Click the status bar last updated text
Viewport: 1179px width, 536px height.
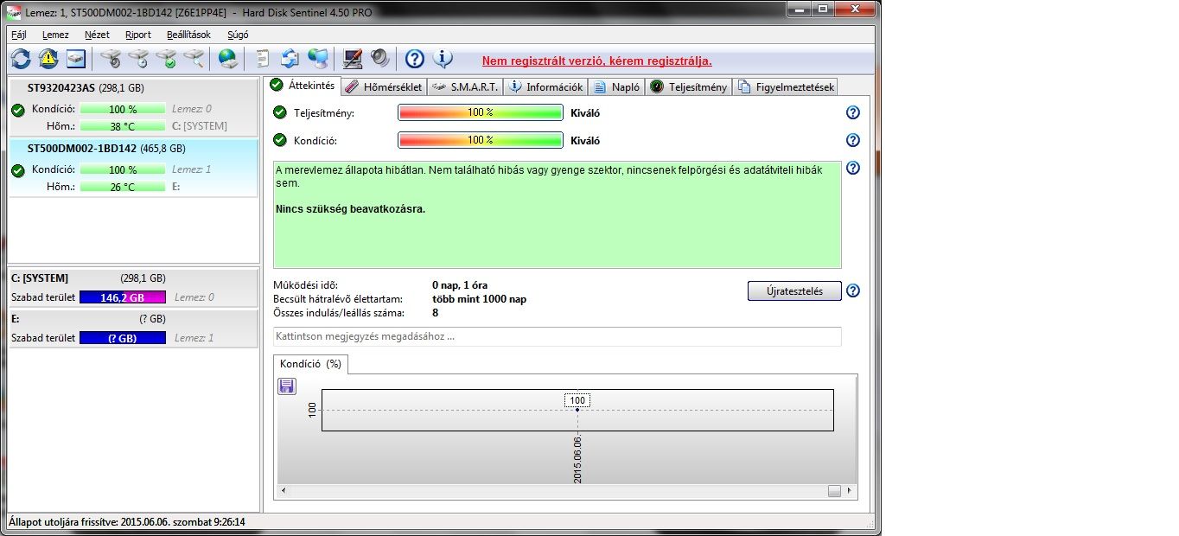pyautogui.click(x=127, y=522)
